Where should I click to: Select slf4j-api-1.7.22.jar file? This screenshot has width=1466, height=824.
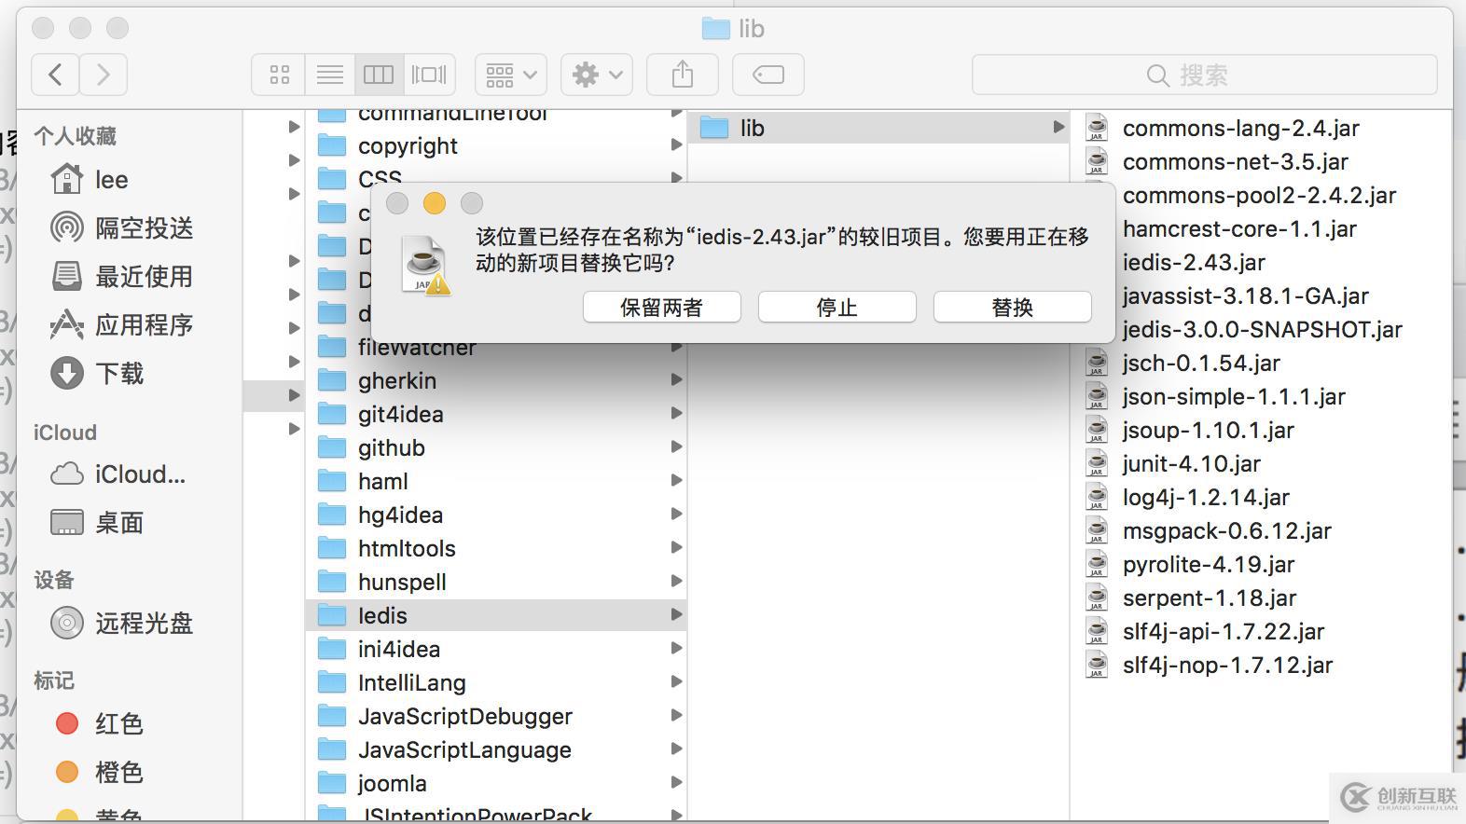click(x=1224, y=631)
